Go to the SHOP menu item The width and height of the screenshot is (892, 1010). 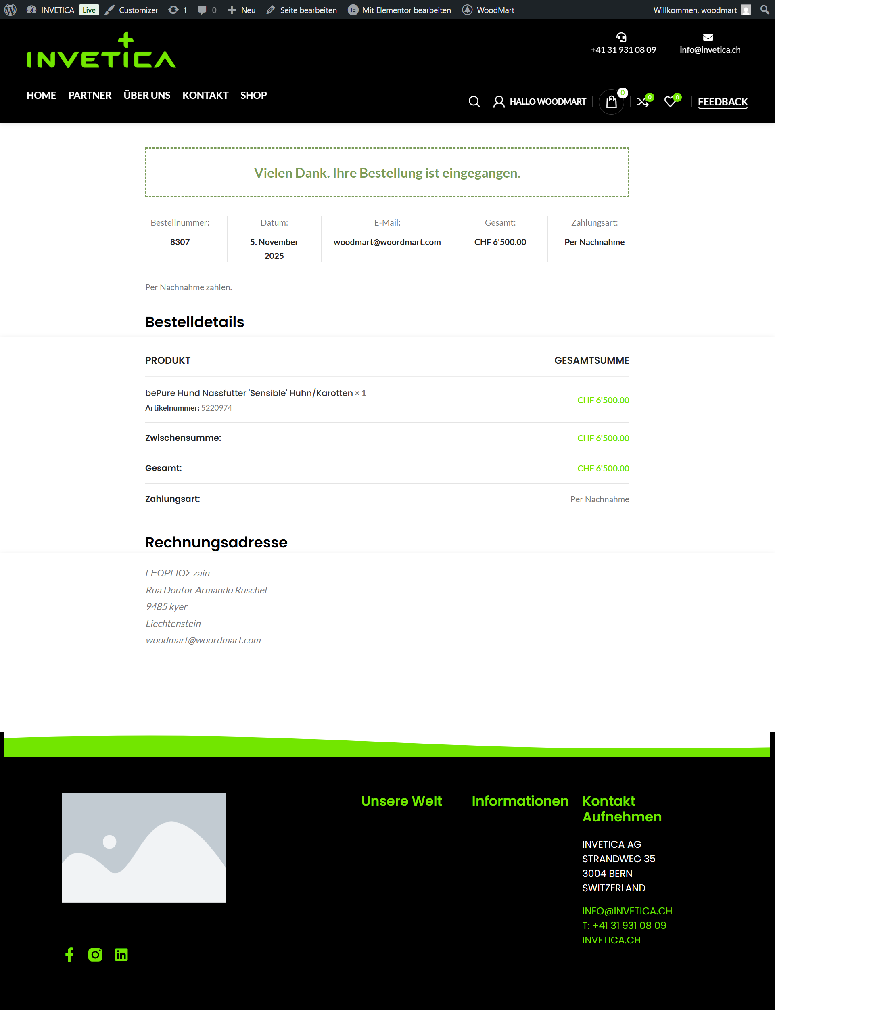pyautogui.click(x=253, y=95)
